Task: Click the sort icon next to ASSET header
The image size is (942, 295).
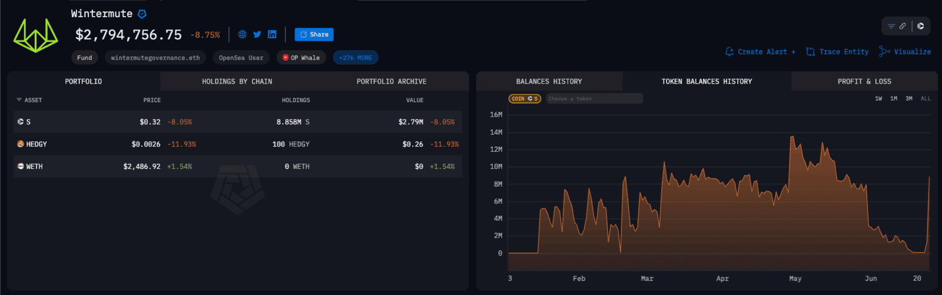Action: pyautogui.click(x=19, y=100)
